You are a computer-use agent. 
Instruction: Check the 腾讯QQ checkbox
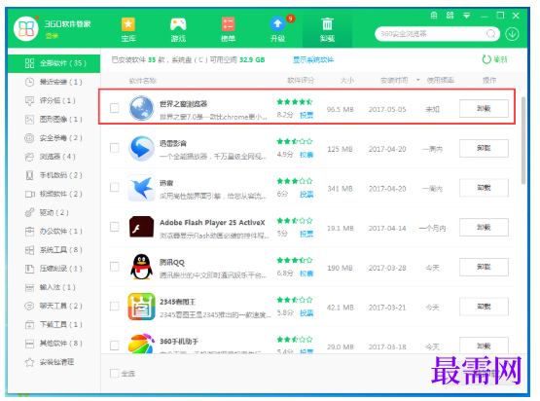(x=115, y=267)
